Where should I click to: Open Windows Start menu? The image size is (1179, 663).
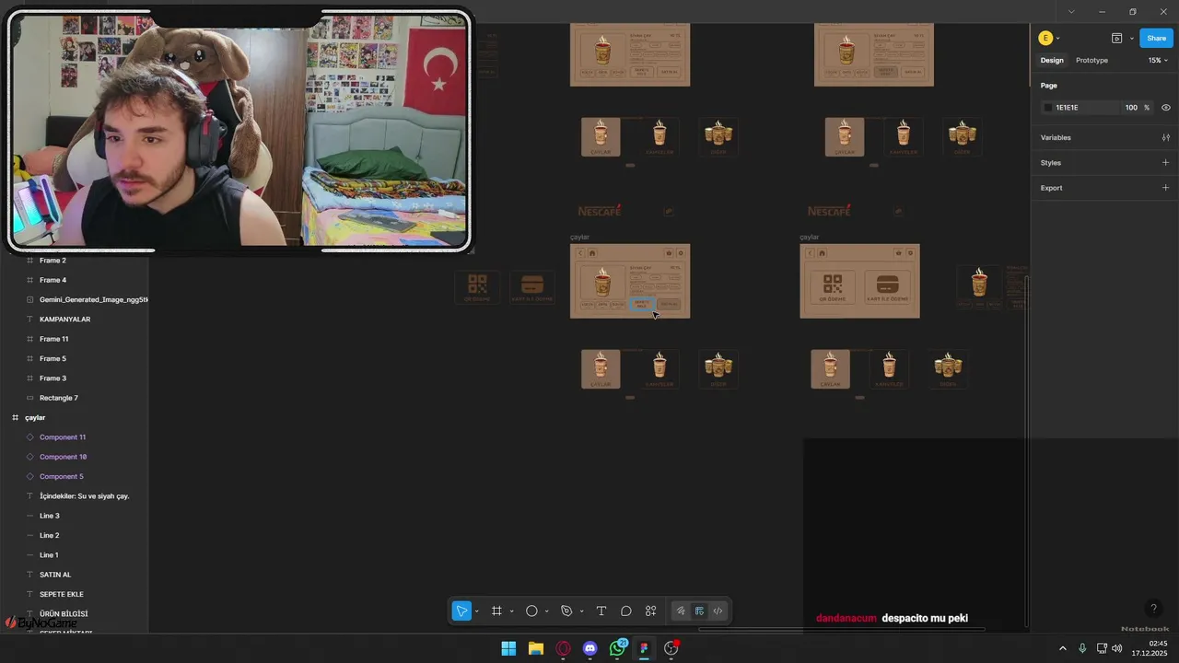pyautogui.click(x=508, y=648)
